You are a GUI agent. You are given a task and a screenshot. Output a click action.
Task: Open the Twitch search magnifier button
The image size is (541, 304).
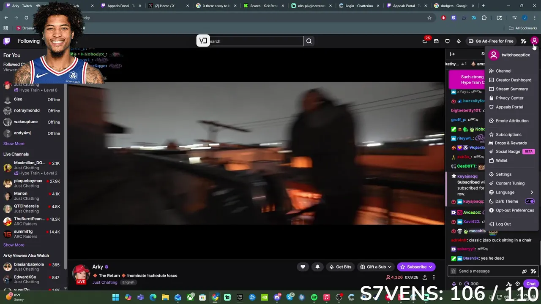[x=309, y=41]
